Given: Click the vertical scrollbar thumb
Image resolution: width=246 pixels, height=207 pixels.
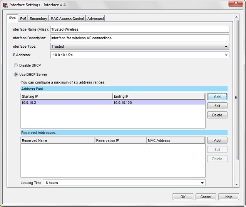Looking at the screenshot, I should coord(236,90).
